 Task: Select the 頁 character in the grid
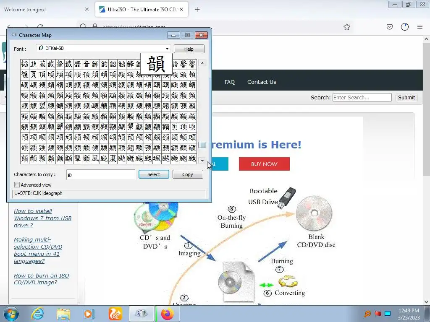pyautogui.click(x=34, y=75)
